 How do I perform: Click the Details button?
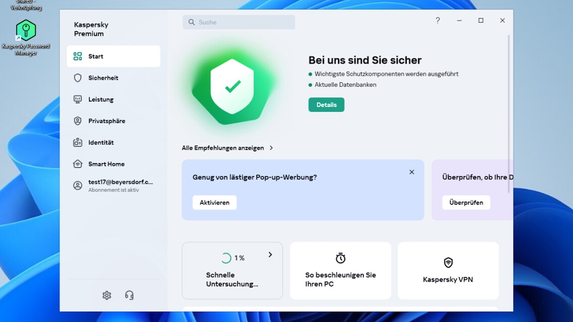[x=326, y=105]
